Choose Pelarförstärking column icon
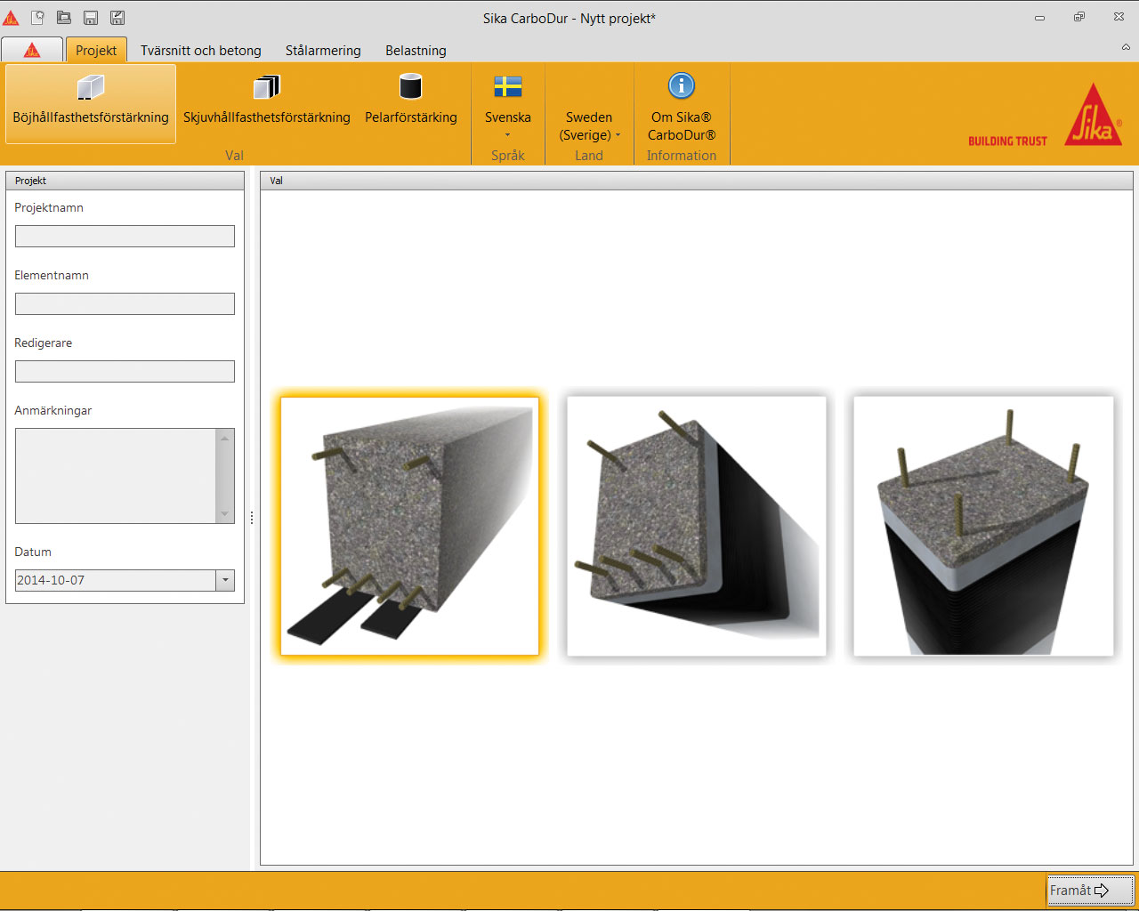 (410, 102)
